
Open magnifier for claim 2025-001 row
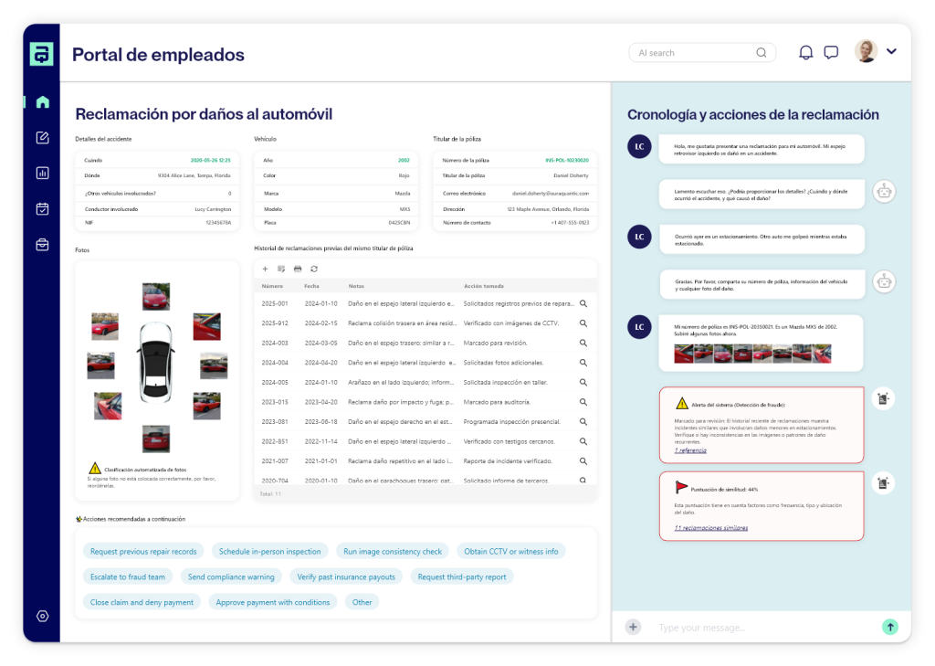[583, 303]
